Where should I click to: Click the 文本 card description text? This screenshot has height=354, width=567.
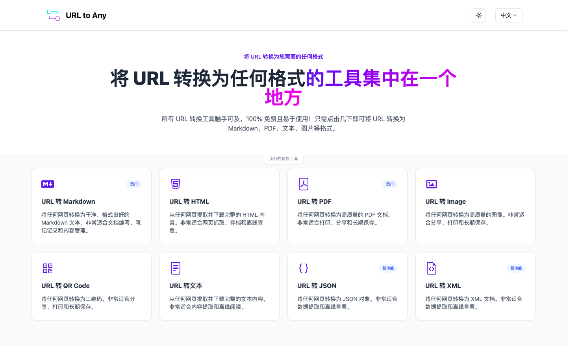pyautogui.click(x=219, y=303)
